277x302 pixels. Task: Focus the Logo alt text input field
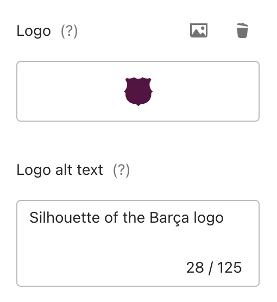(x=138, y=243)
